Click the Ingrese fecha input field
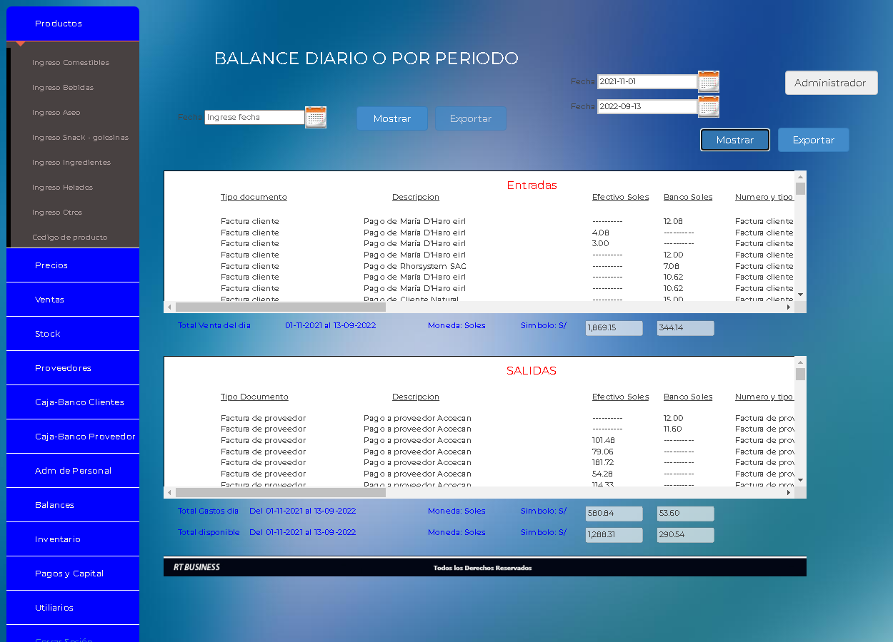Image resolution: width=893 pixels, height=642 pixels. [x=254, y=117]
